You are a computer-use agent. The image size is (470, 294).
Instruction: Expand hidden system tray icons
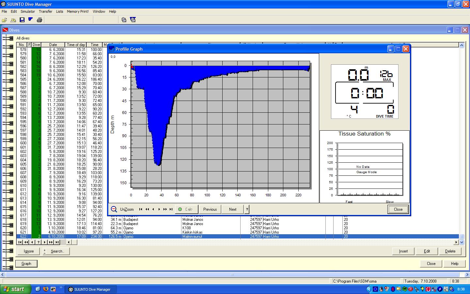[x=369, y=289]
